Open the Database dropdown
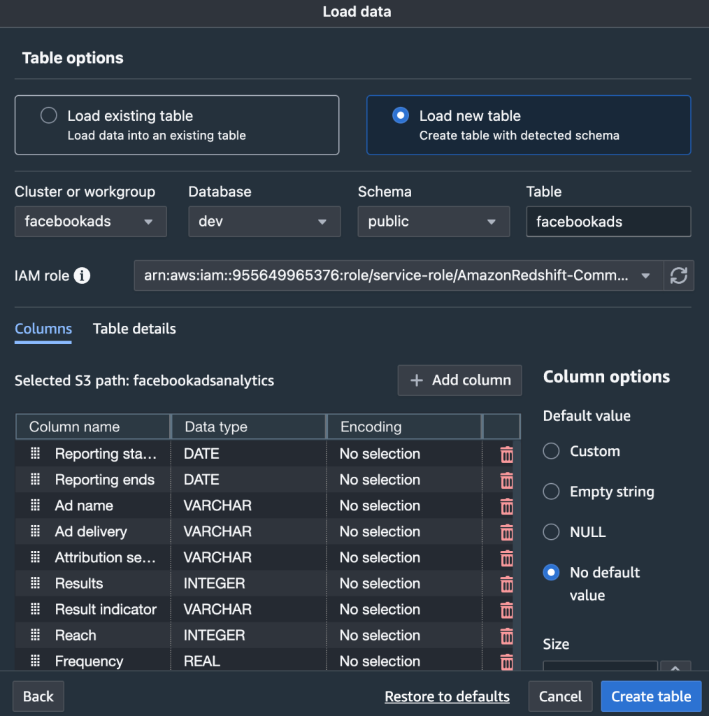 click(264, 221)
